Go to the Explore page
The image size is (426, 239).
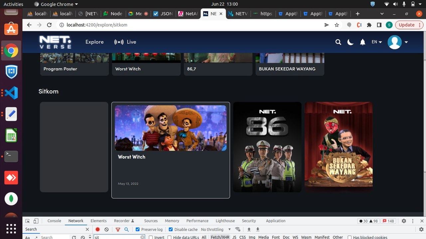(94, 42)
